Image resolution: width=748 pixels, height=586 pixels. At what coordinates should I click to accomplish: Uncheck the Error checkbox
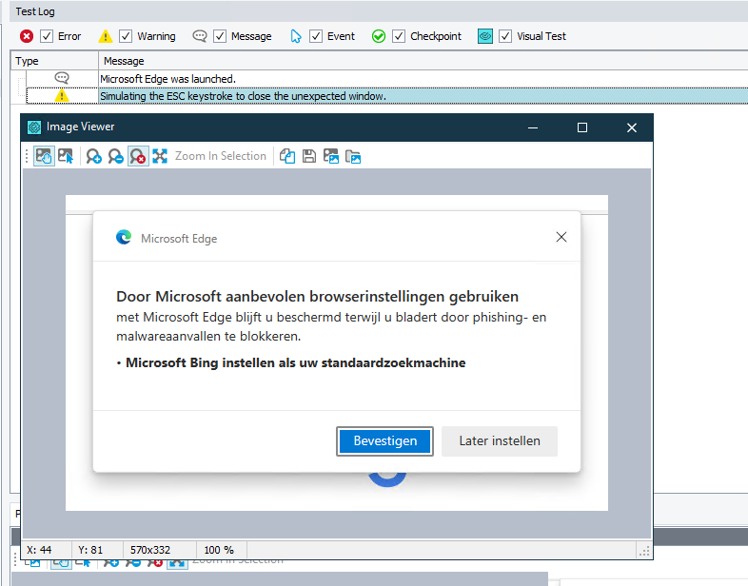[x=47, y=36]
